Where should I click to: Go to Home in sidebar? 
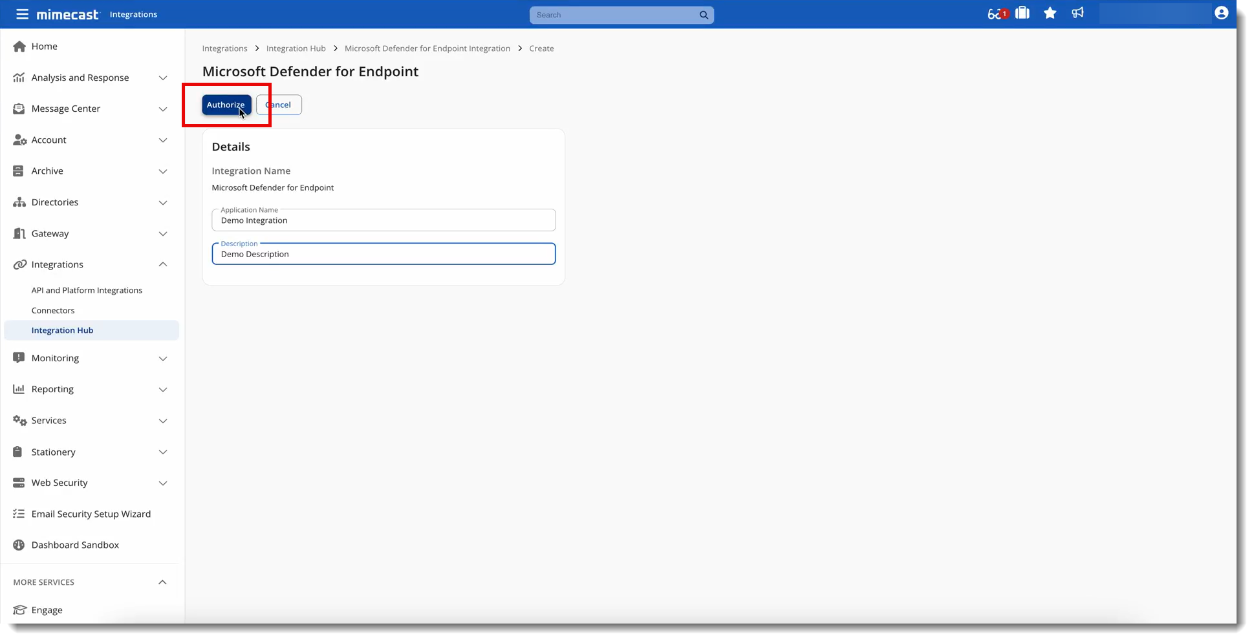(x=44, y=47)
